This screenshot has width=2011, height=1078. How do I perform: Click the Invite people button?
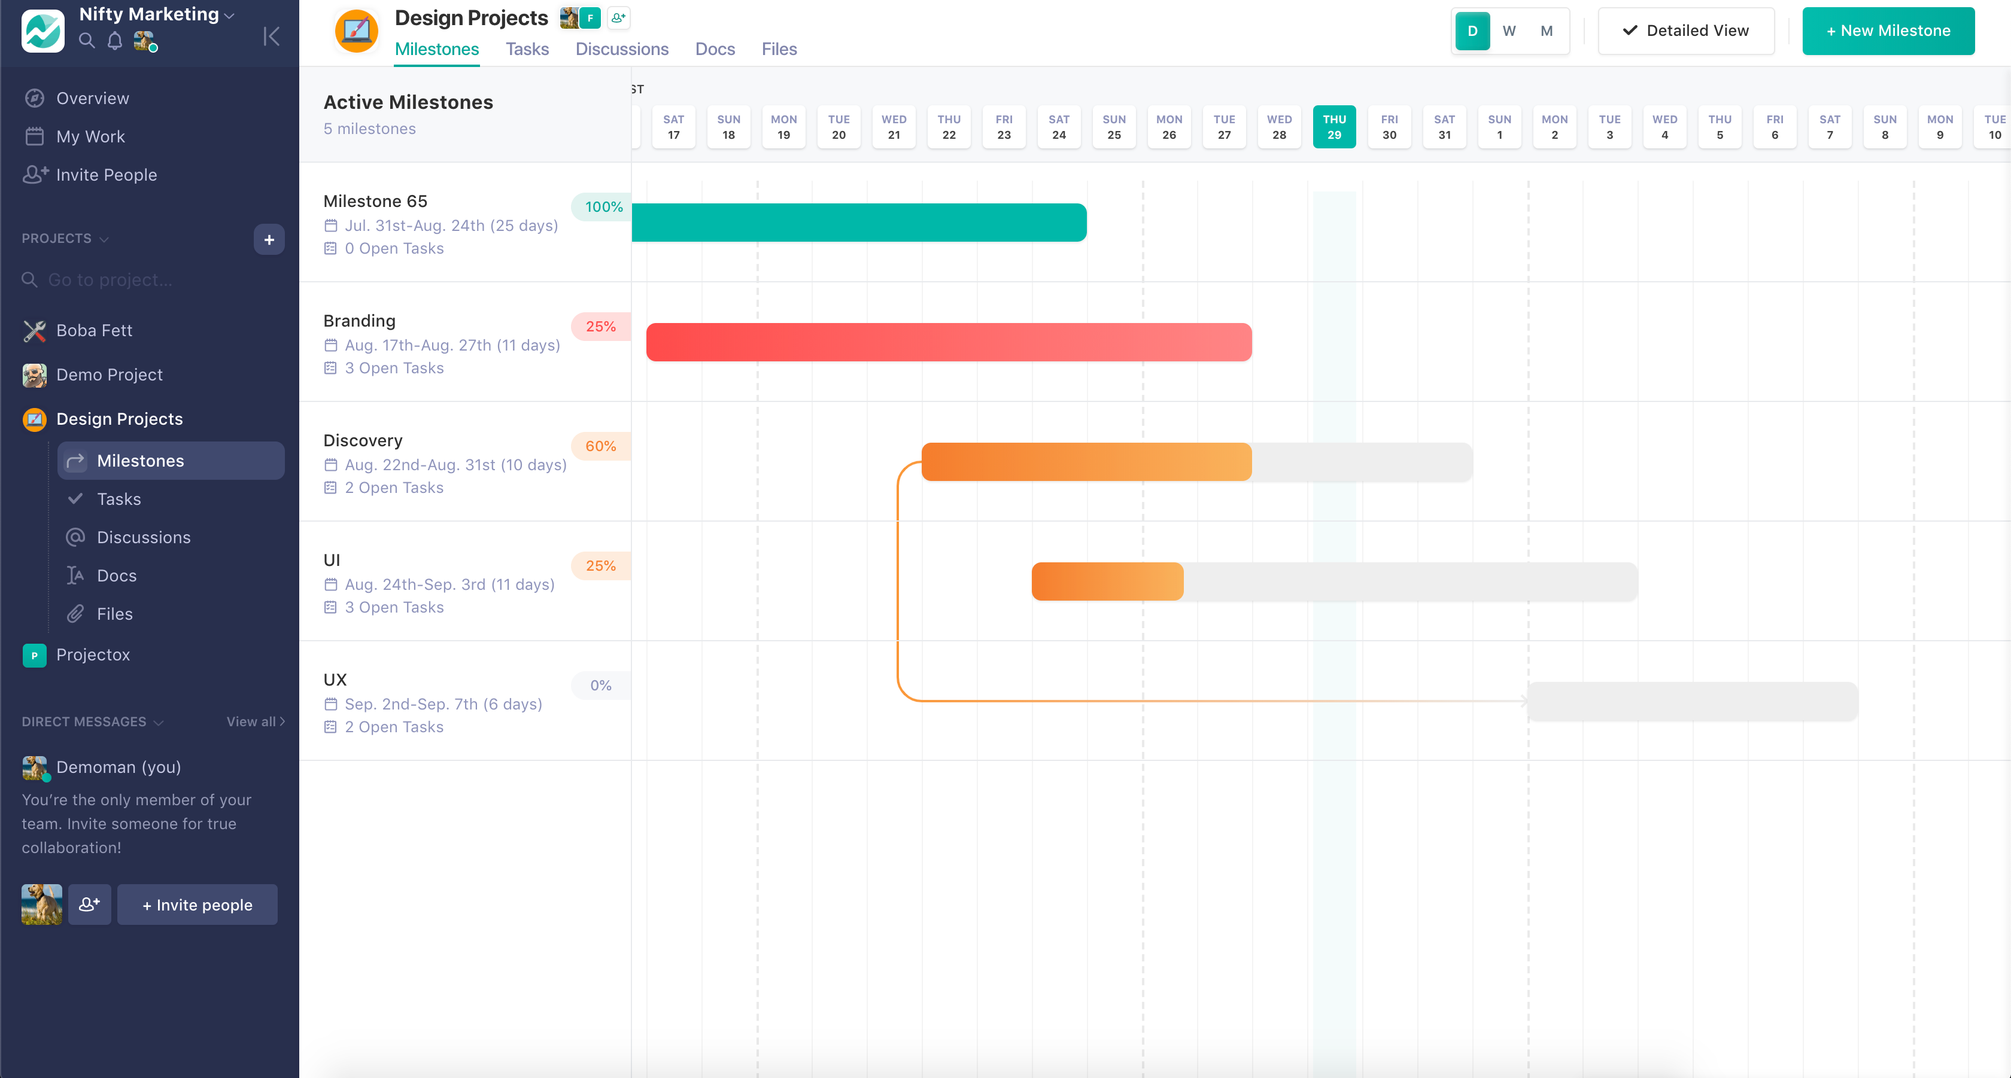(197, 905)
